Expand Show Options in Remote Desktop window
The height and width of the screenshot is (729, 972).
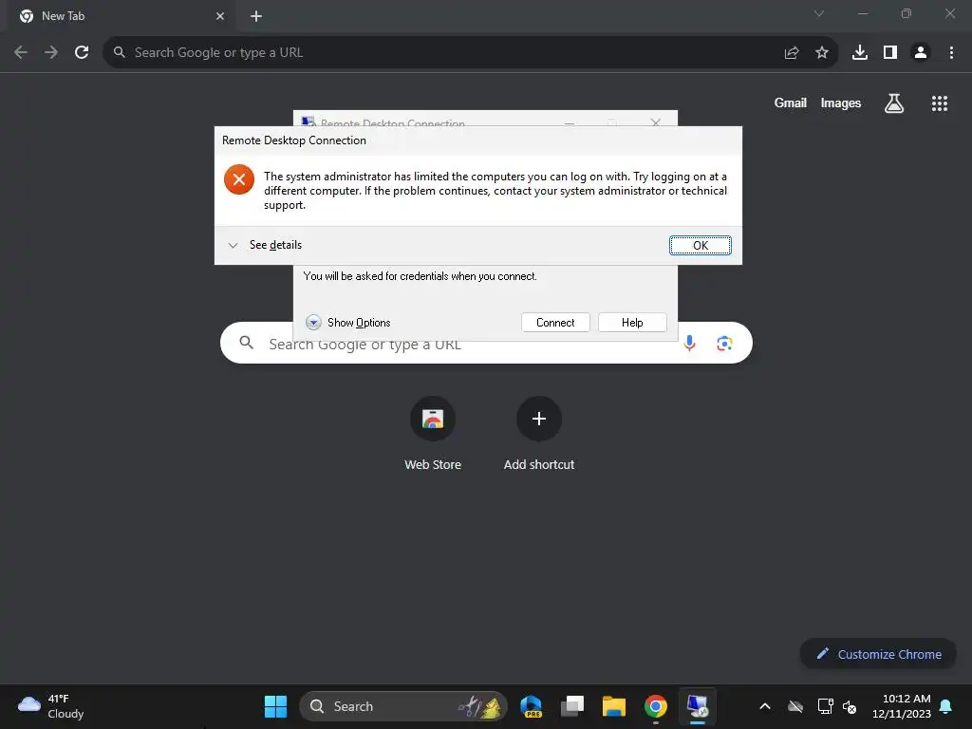pos(348,323)
